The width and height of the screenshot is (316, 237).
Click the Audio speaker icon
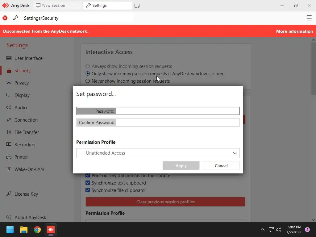pyautogui.click(x=9, y=107)
